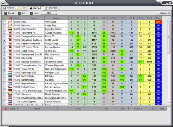
Task: Sort by the Odd, $ column header
Action: point(94,18)
